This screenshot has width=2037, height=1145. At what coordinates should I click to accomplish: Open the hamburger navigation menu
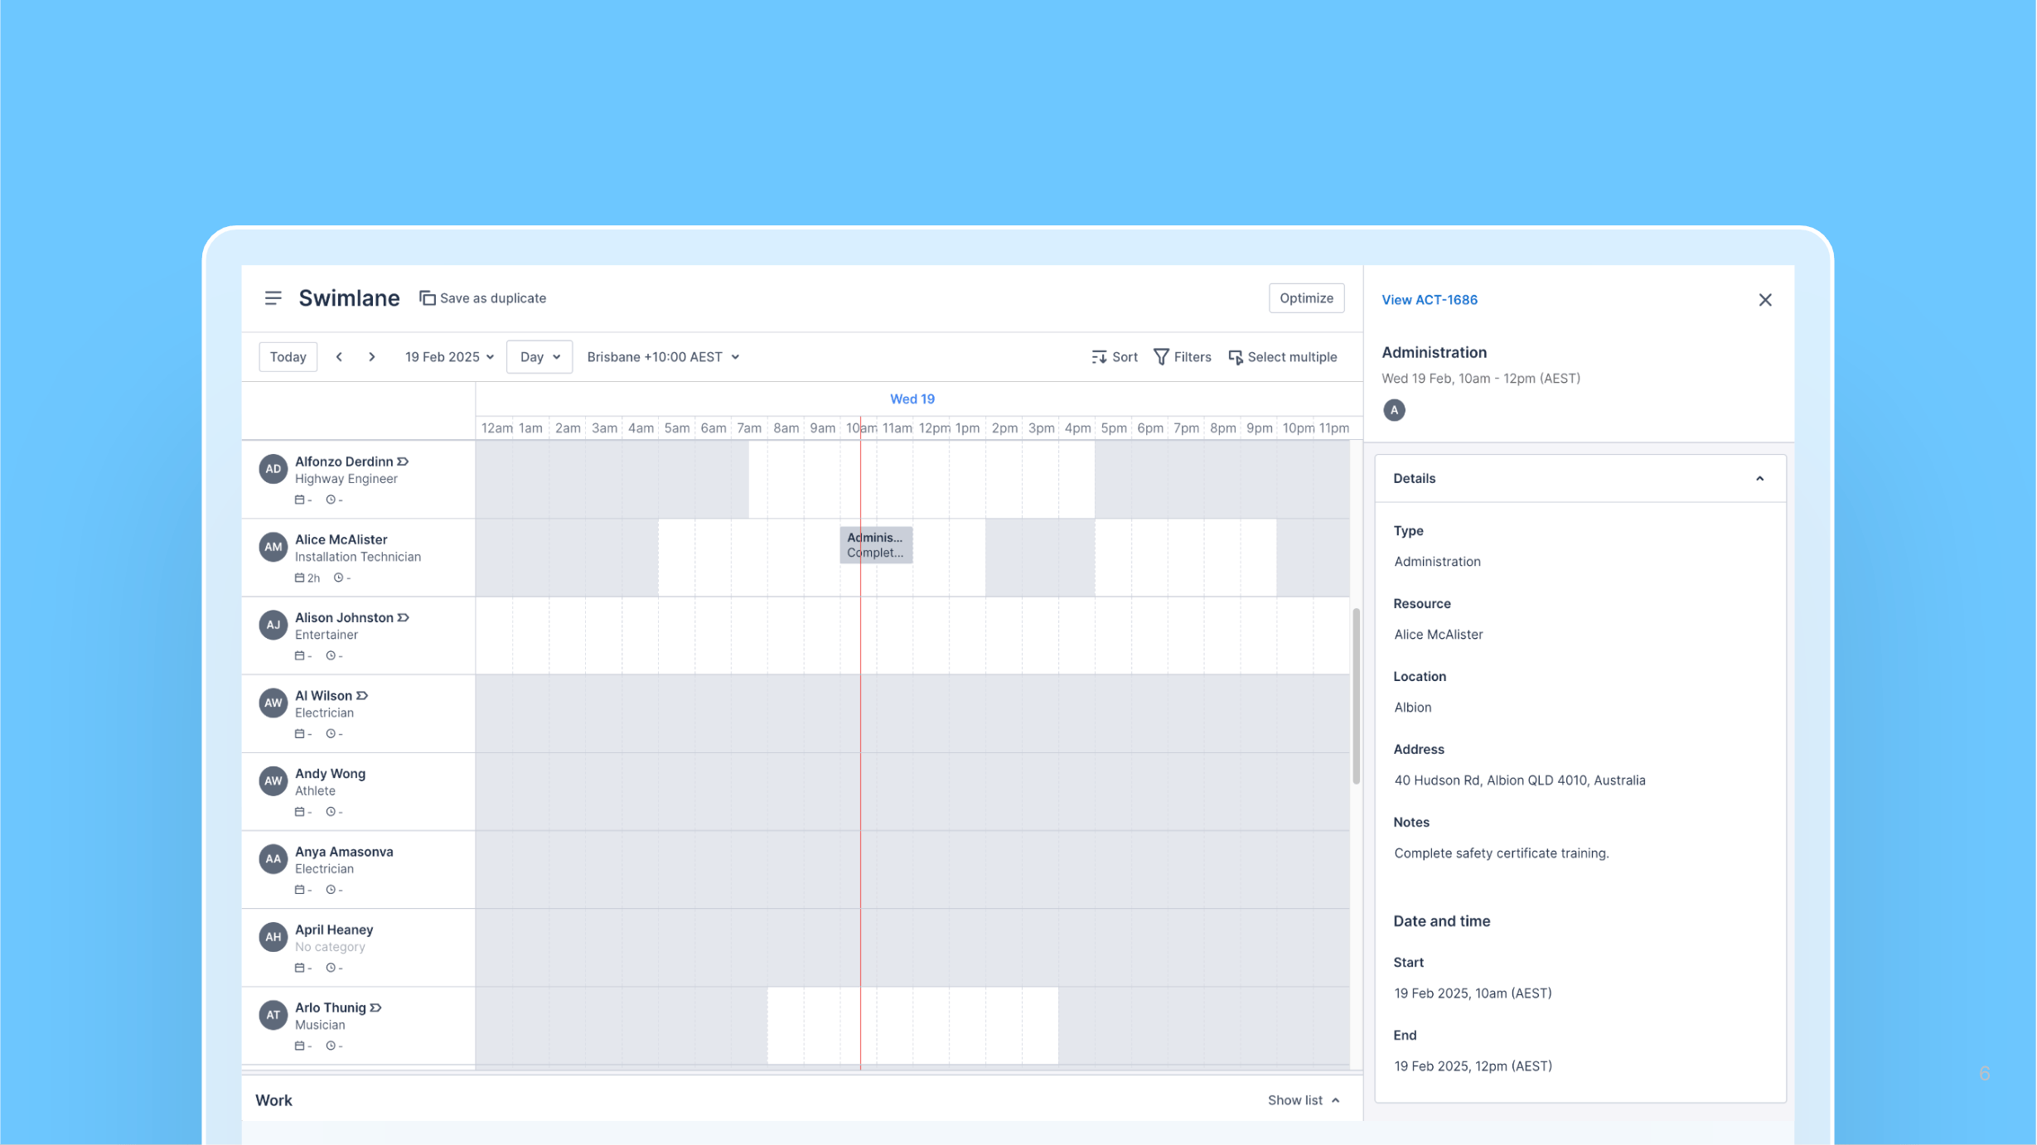273,298
